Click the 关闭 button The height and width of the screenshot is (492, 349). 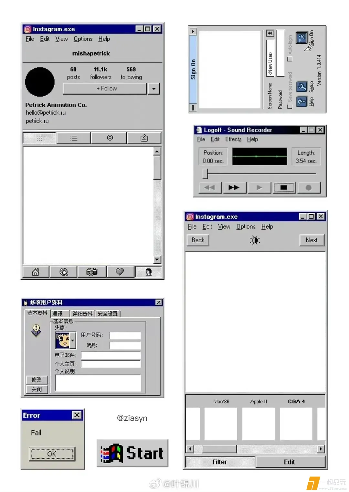click(x=37, y=389)
